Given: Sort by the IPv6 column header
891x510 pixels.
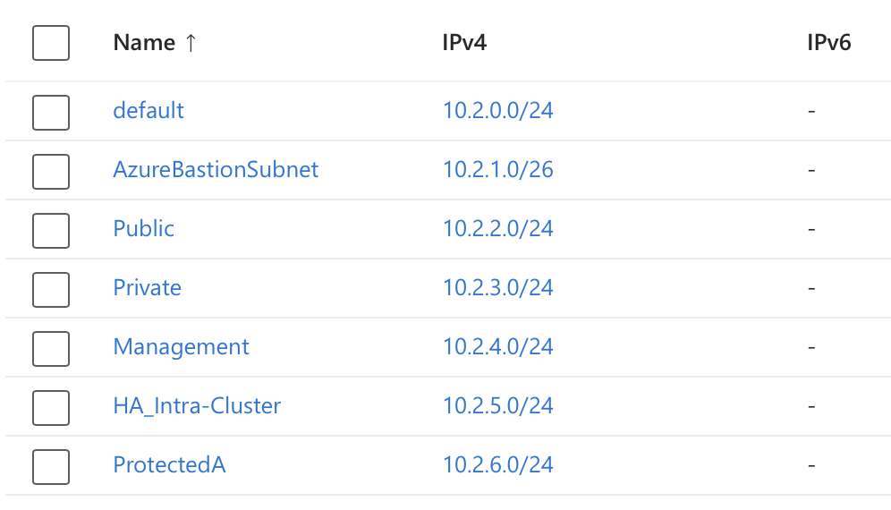Looking at the screenshot, I should 829,43.
